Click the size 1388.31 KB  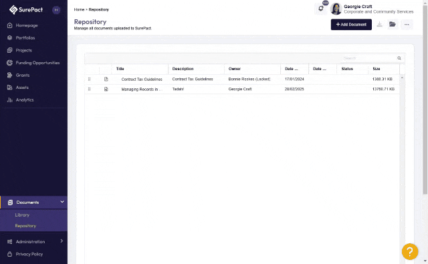coord(383,79)
